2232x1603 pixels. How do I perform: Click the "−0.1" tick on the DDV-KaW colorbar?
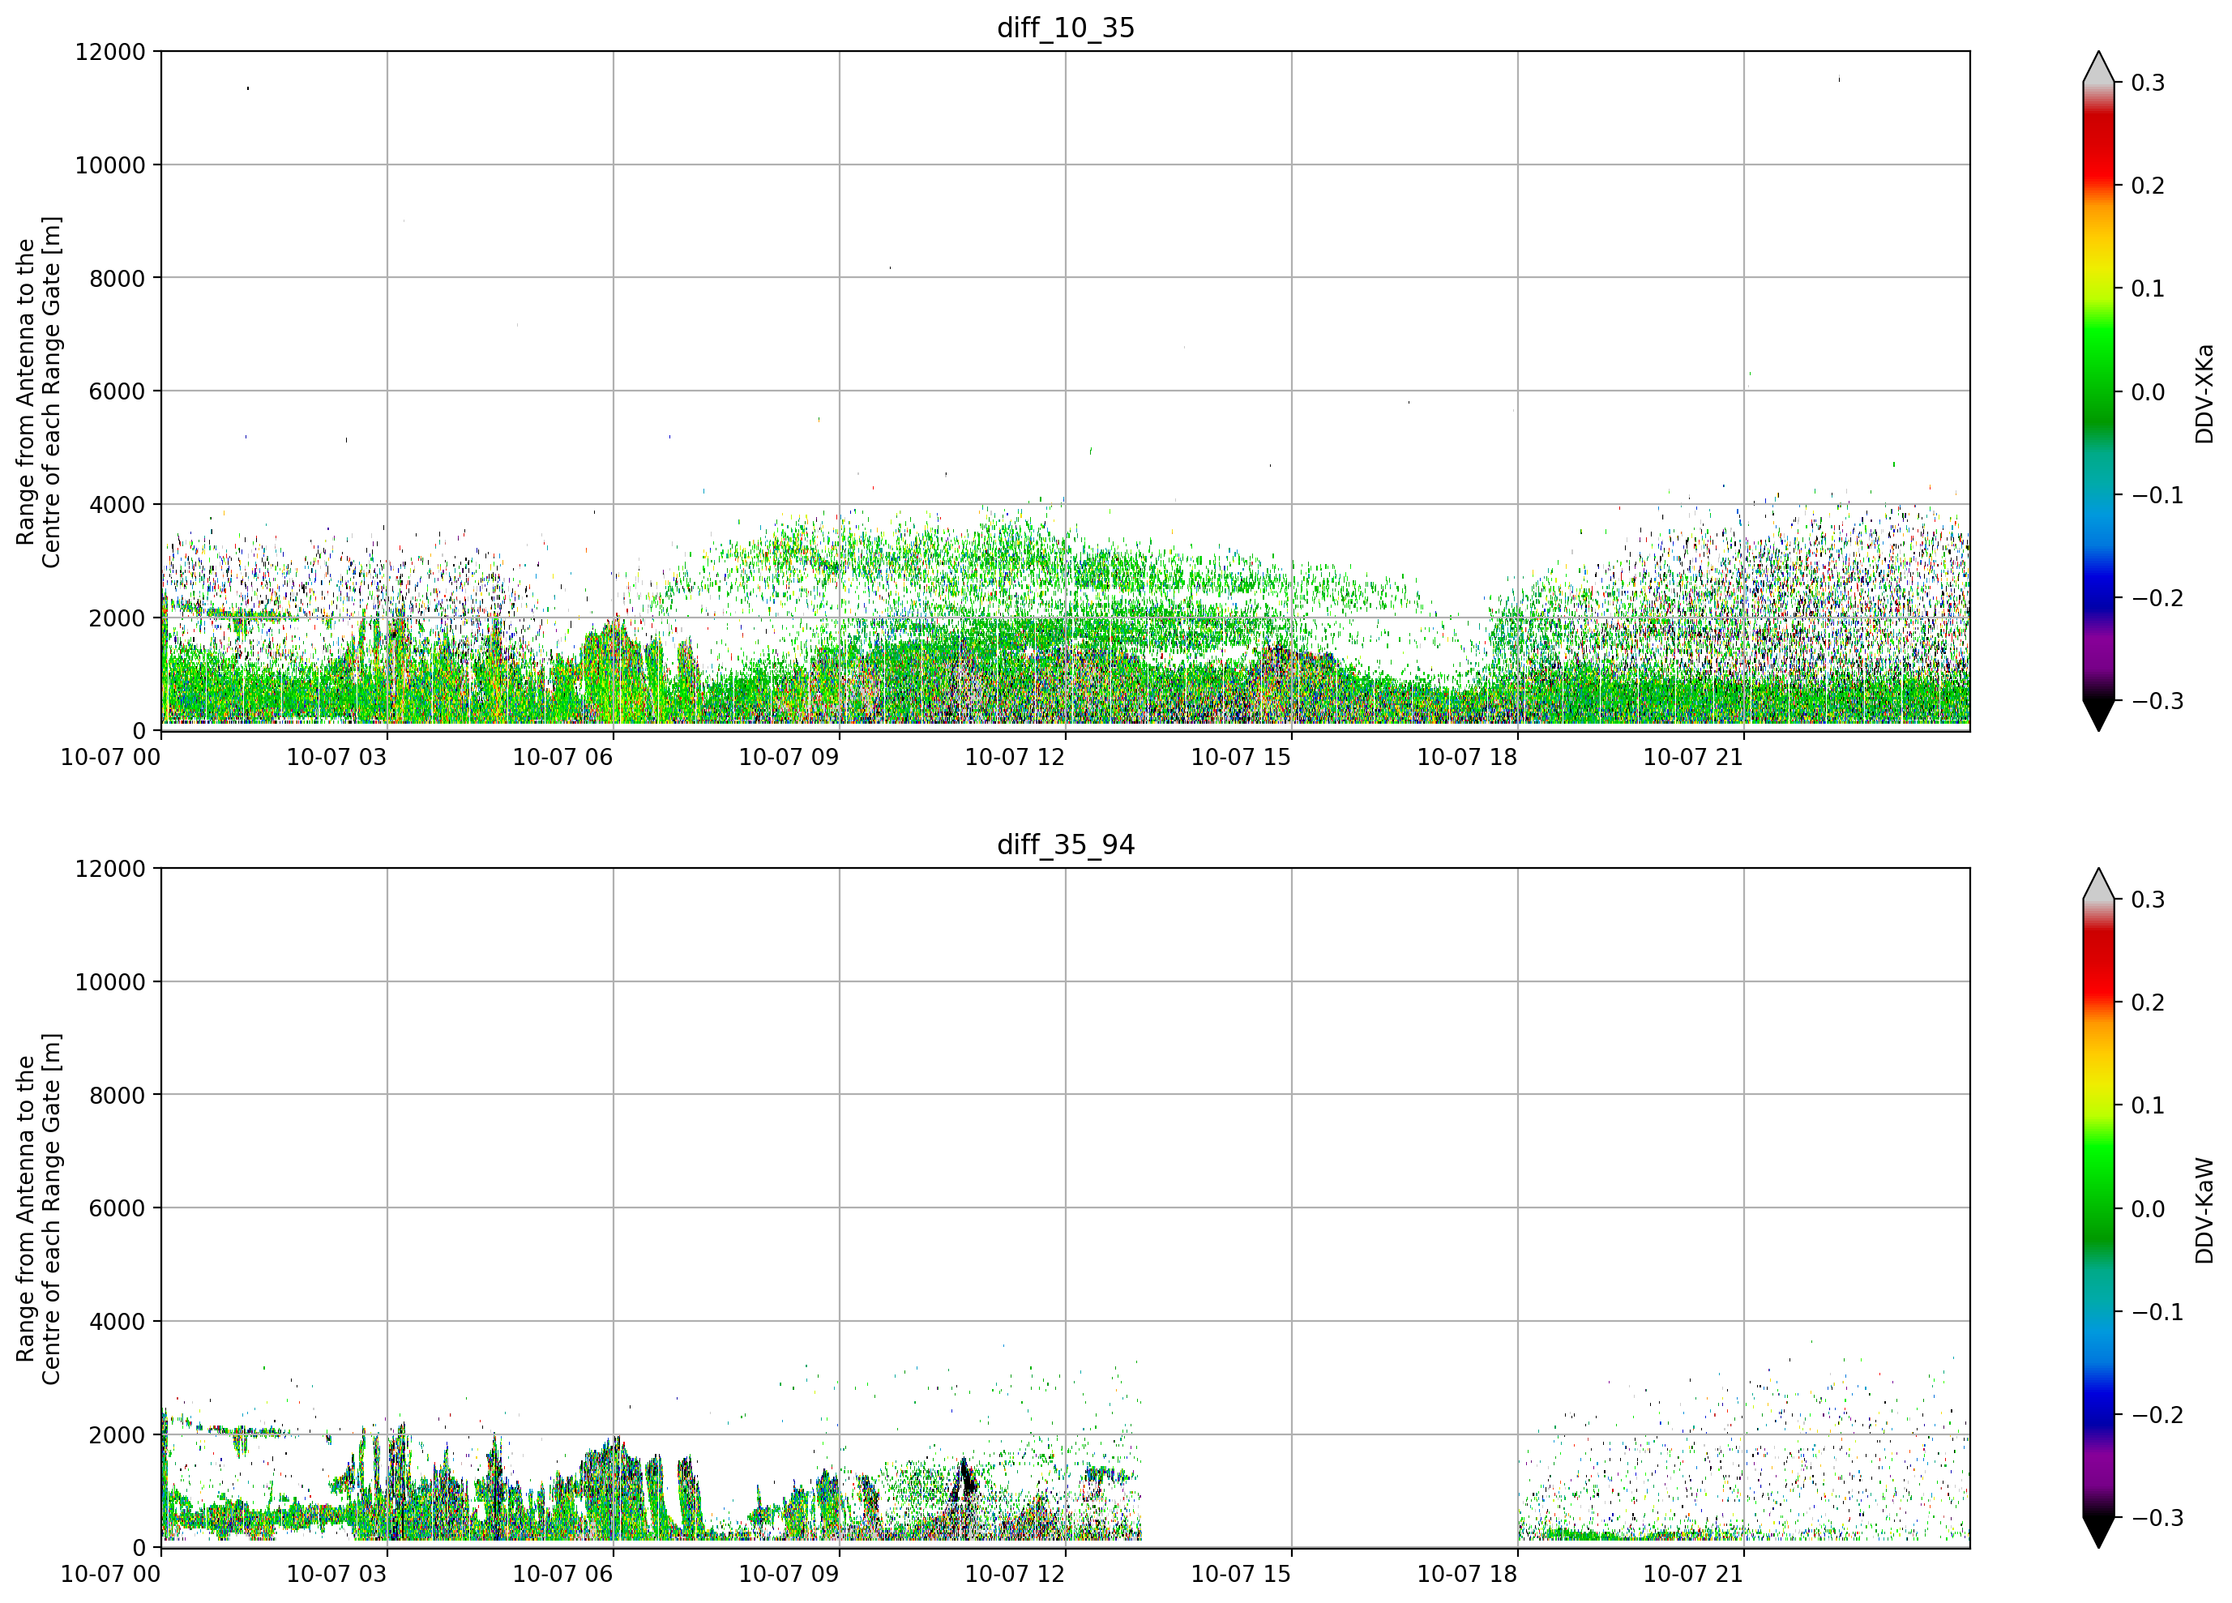click(2156, 1312)
